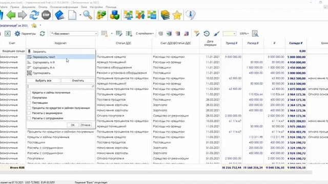Check the Расчеты с сотрудниками filter checkbox

click(x=29, y=118)
